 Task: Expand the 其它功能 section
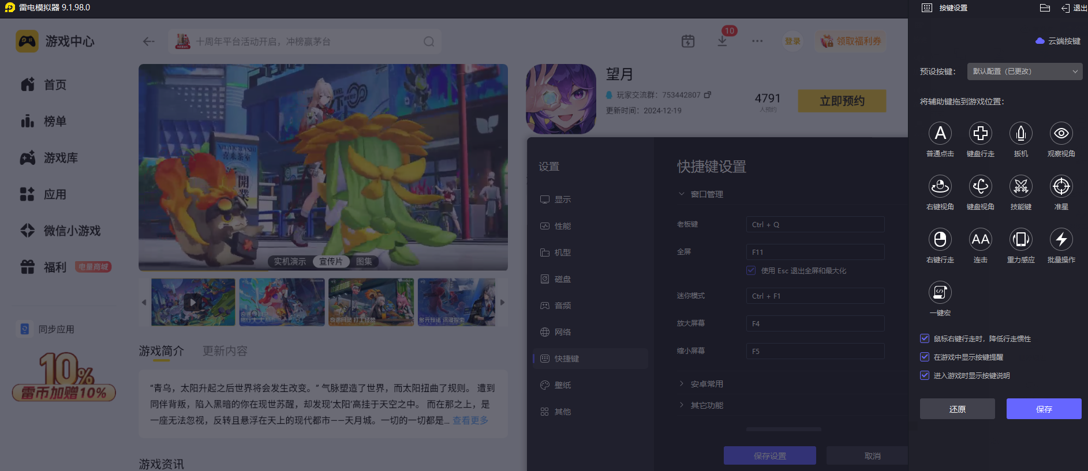pos(701,405)
